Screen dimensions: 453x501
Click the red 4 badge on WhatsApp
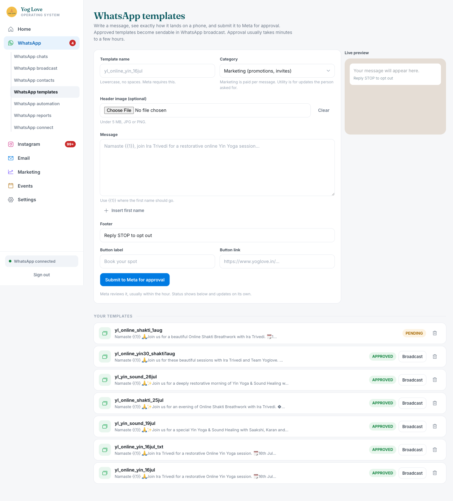pyautogui.click(x=73, y=43)
